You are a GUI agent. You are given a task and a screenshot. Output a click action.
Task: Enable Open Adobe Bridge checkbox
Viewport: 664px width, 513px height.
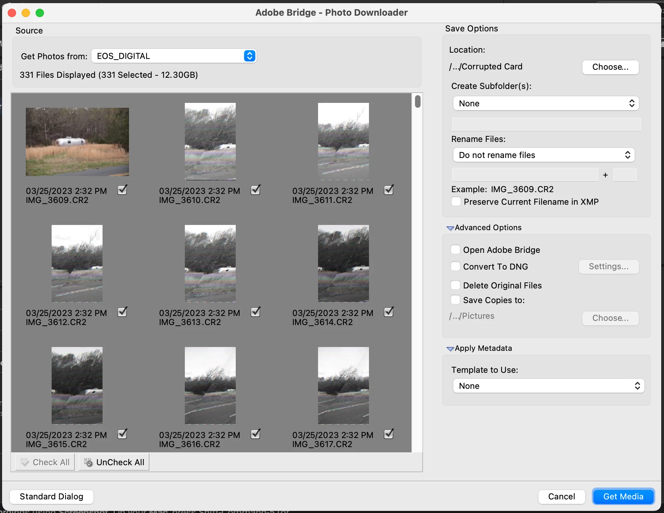455,249
